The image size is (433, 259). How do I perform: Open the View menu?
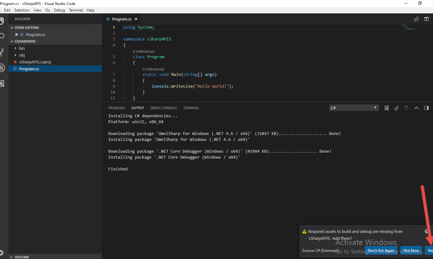pyautogui.click(x=37, y=10)
